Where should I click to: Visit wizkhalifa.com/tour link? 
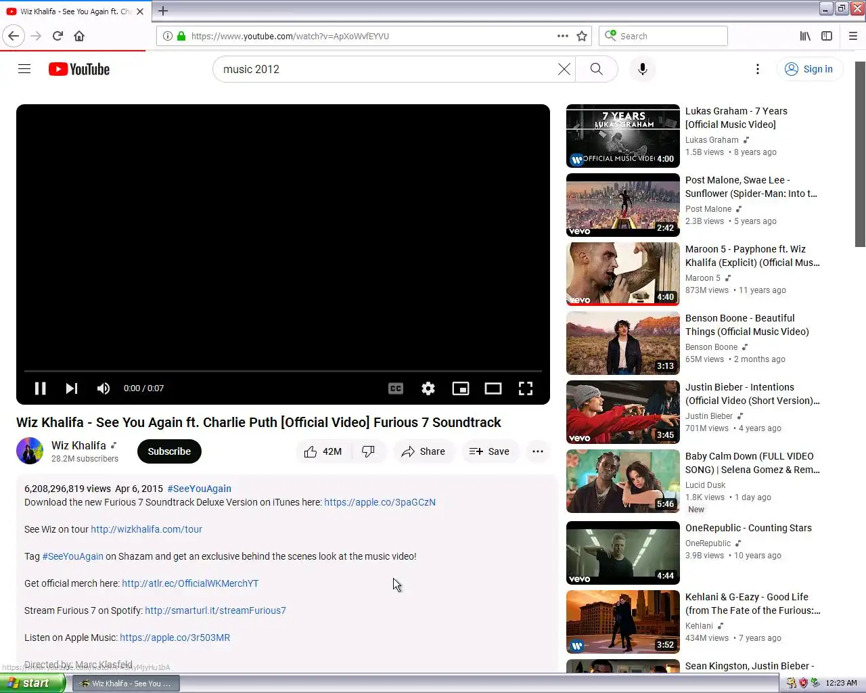146,529
